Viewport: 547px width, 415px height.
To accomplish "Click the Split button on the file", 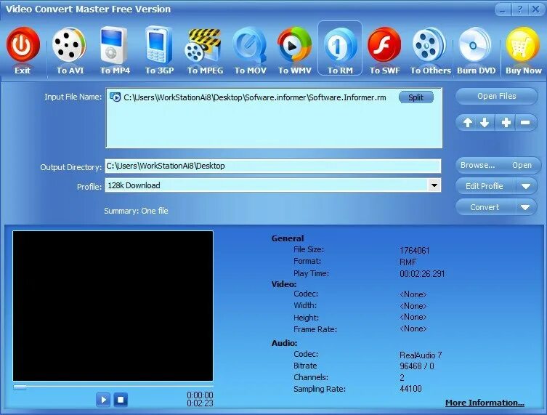I will (x=416, y=97).
